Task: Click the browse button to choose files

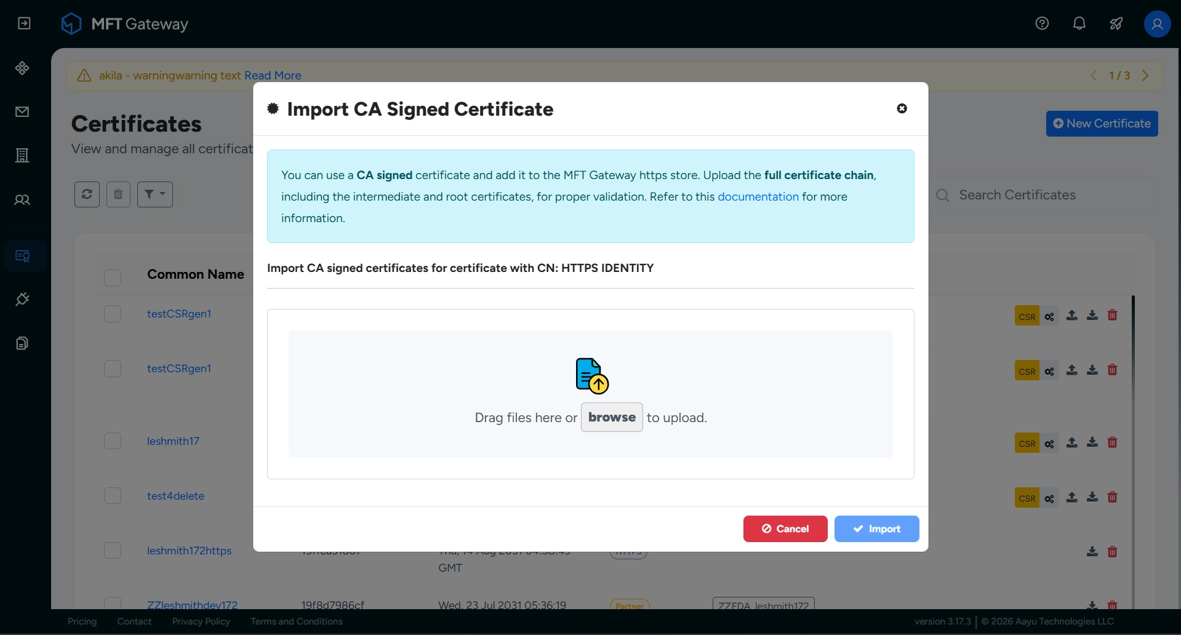Action: pos(612,417)
